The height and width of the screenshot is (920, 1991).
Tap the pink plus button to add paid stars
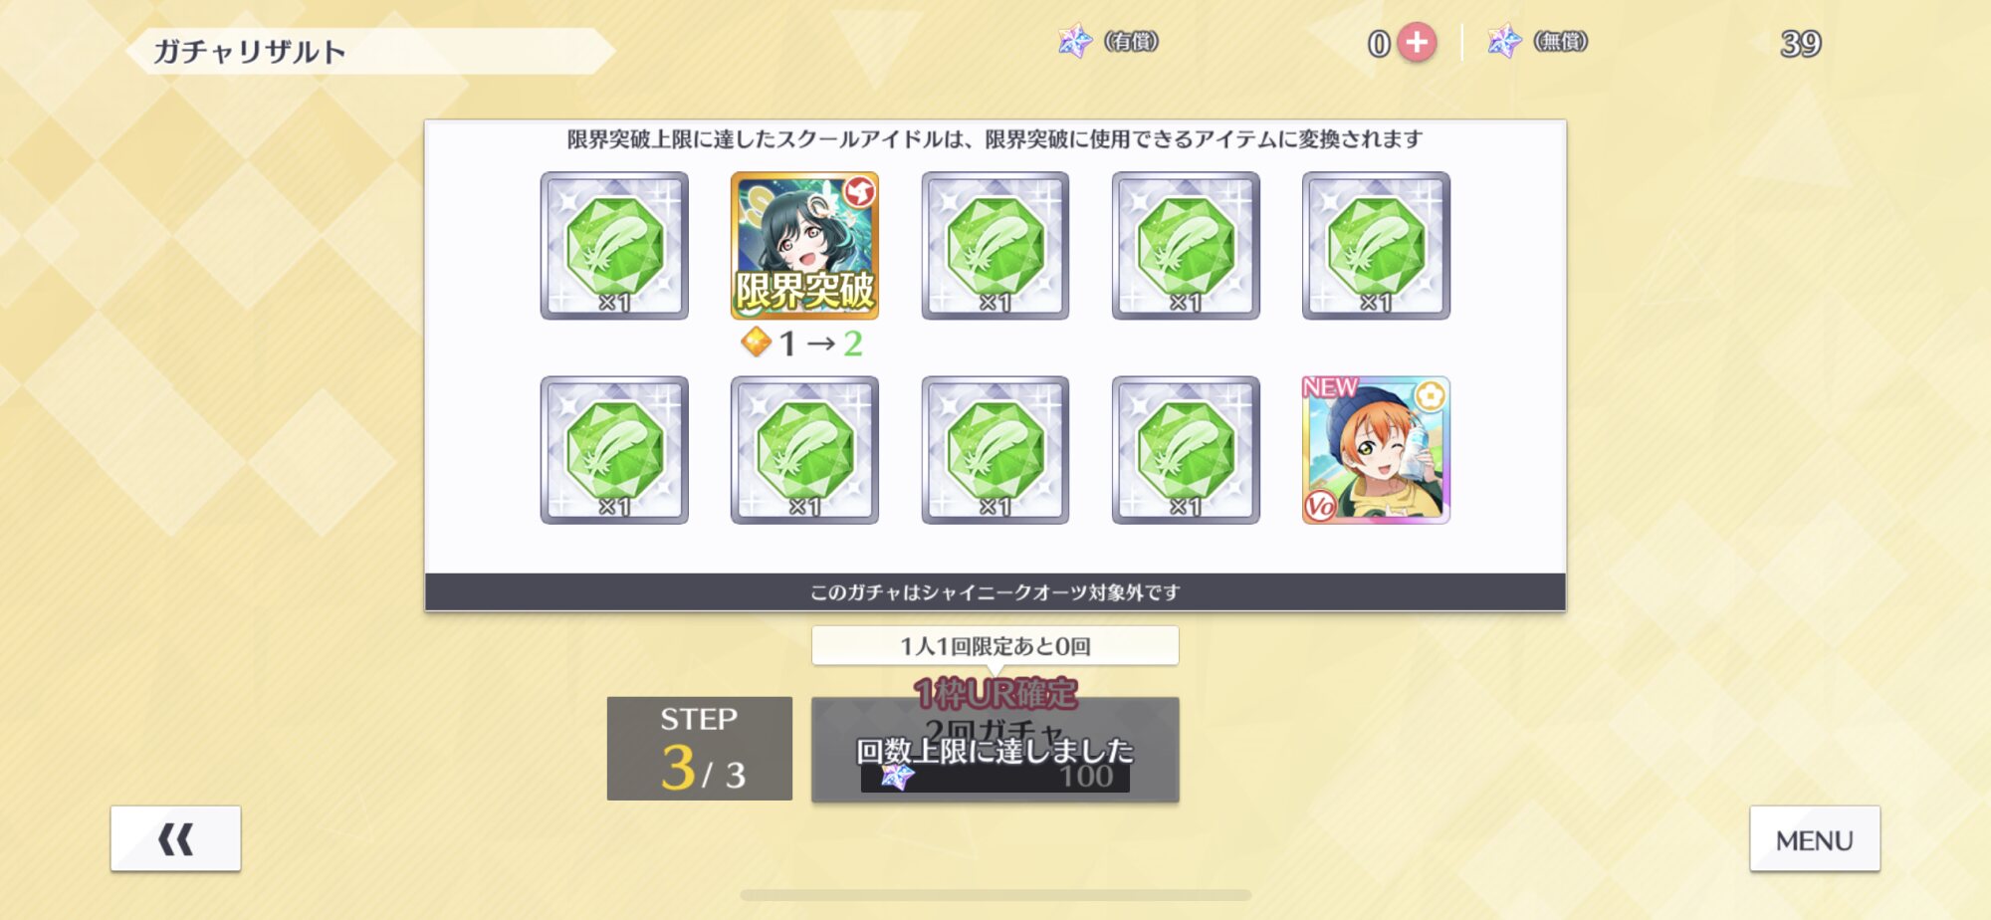(1417, 43)
